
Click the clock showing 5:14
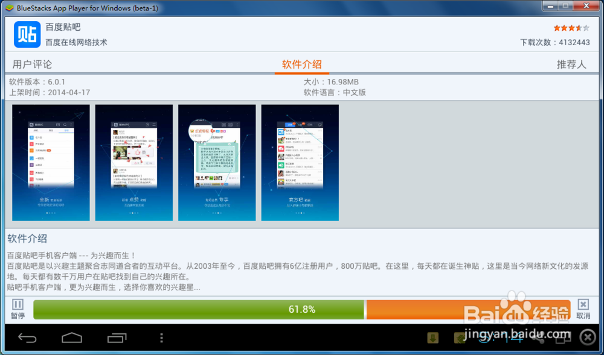[x=500, y=338]
